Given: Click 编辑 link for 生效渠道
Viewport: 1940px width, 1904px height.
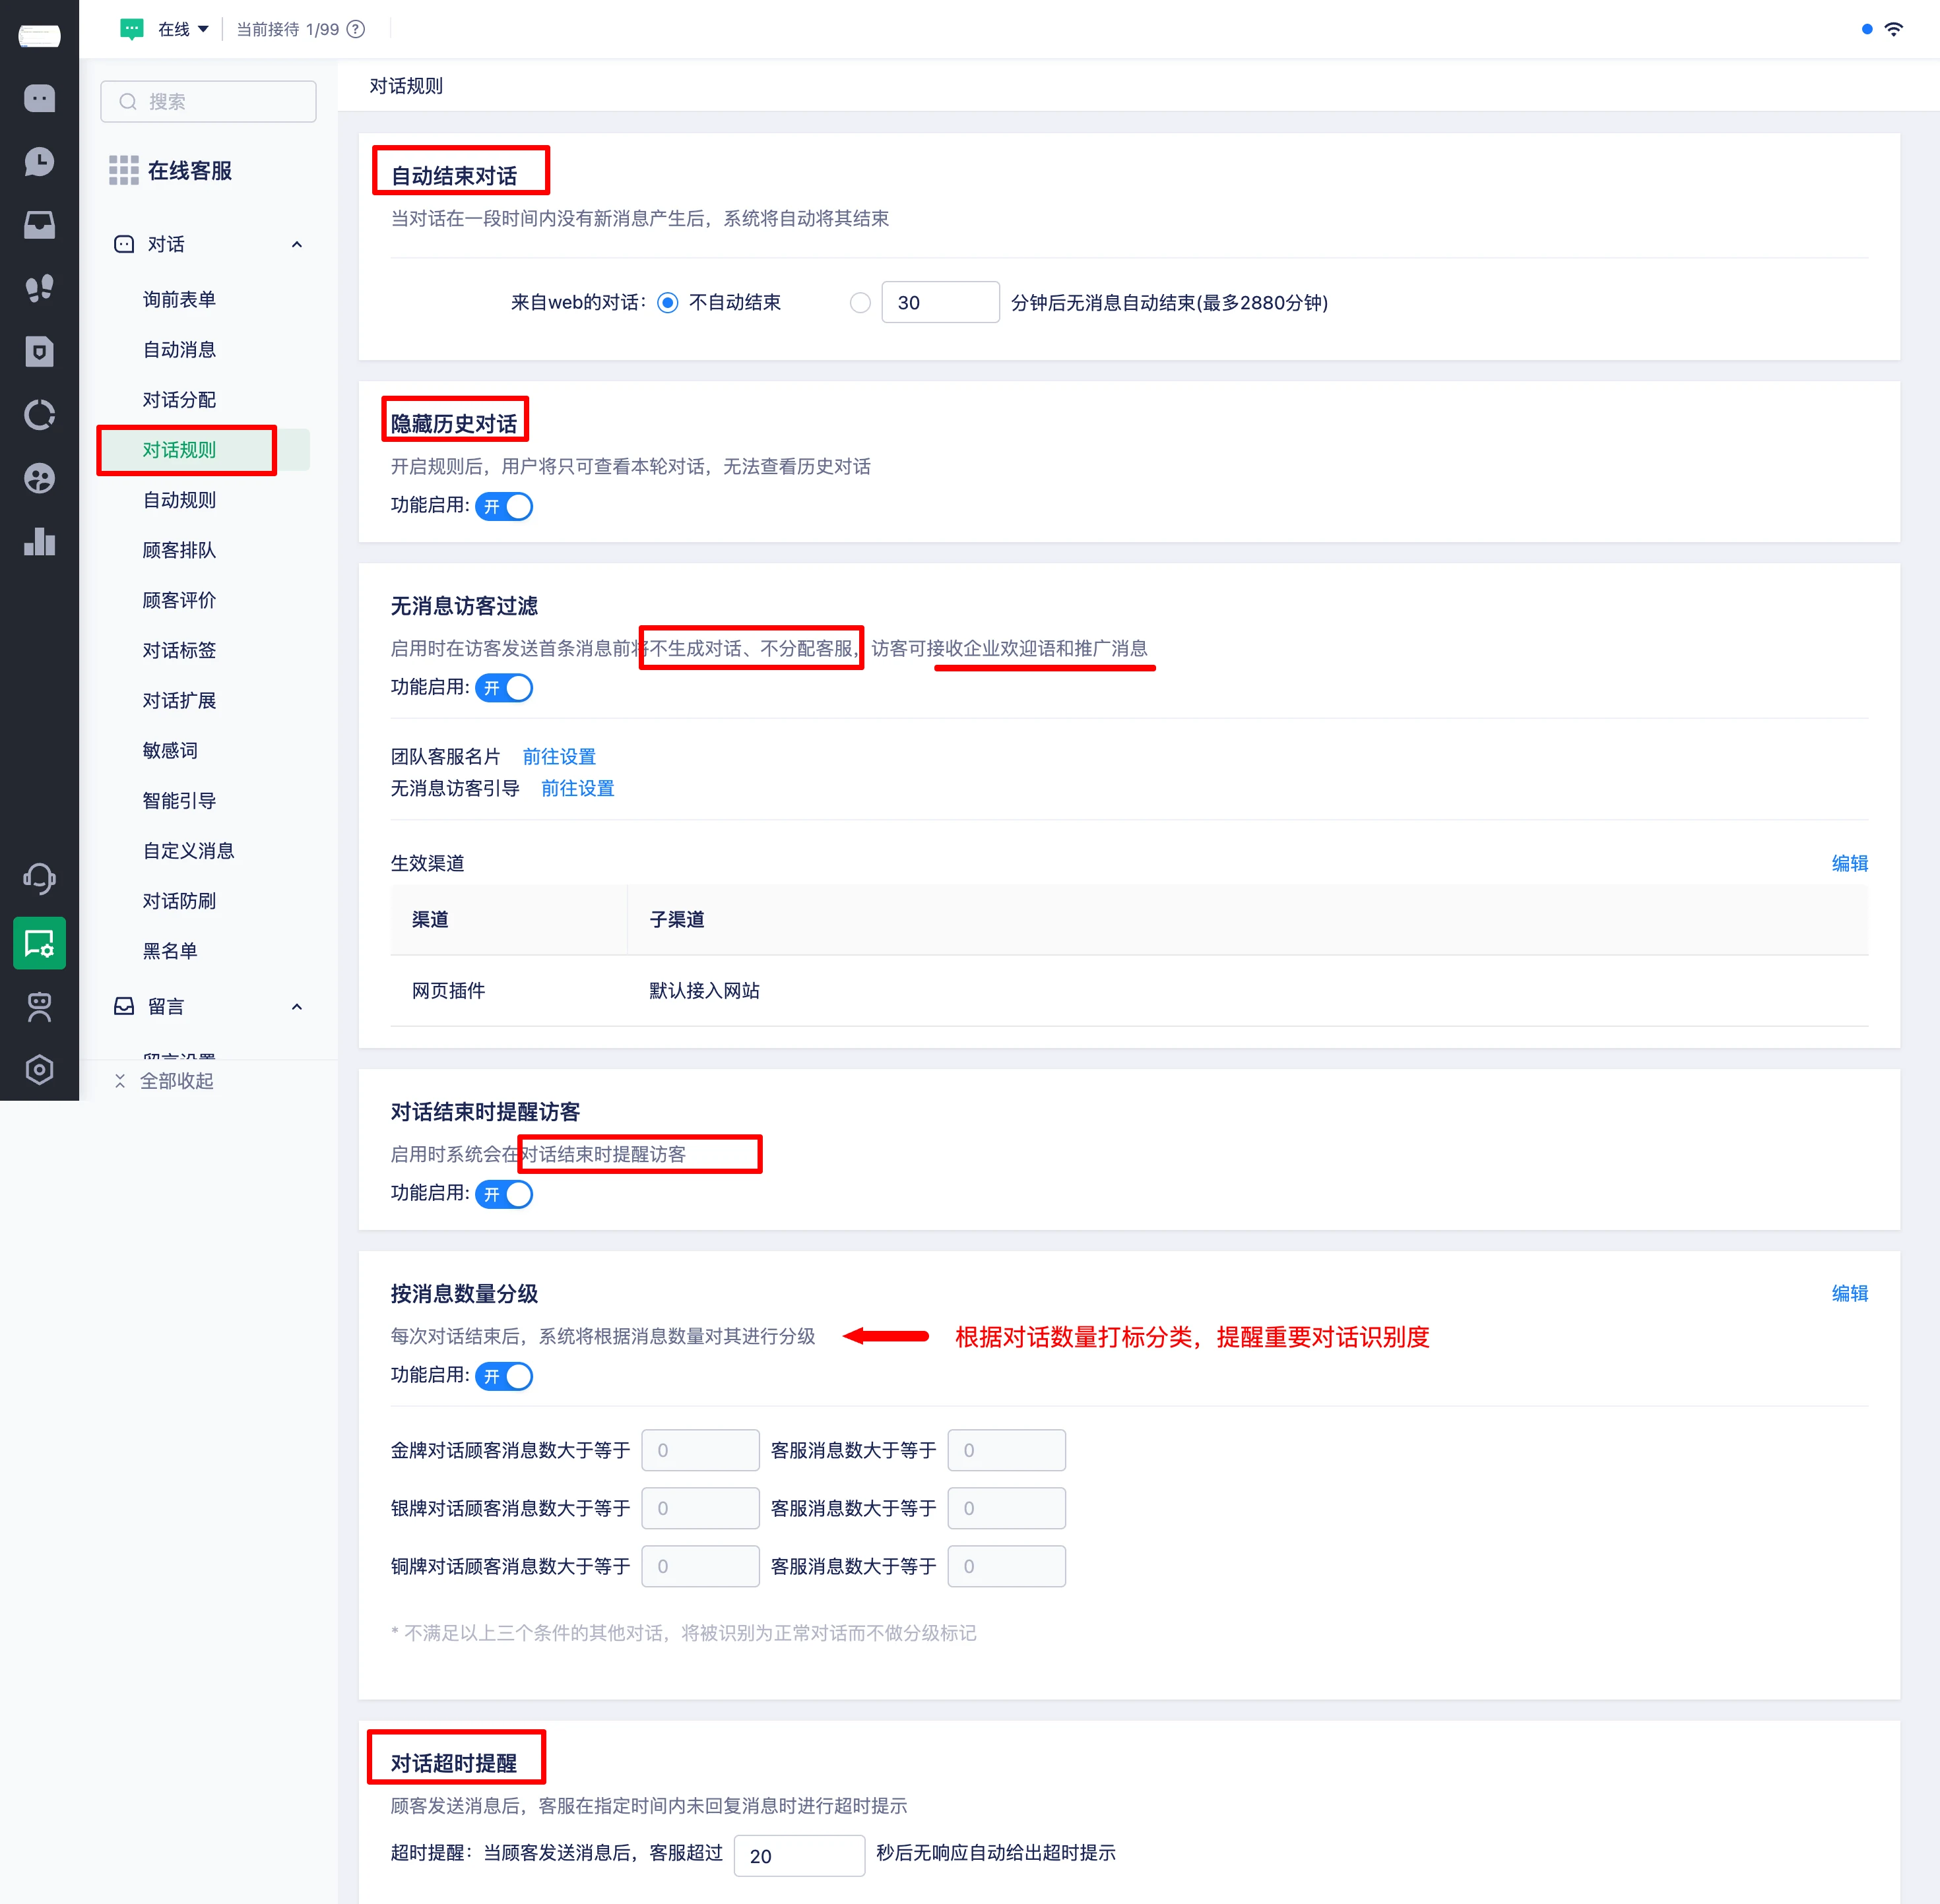Looking at the screenshot, I should click(1849, 863).
